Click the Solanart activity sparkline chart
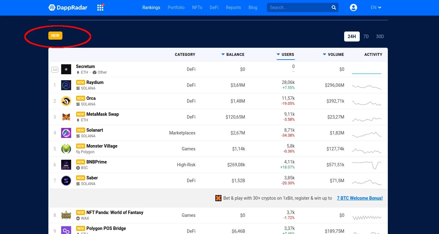Viewport: 439px width, 234px height. [367, 134]
